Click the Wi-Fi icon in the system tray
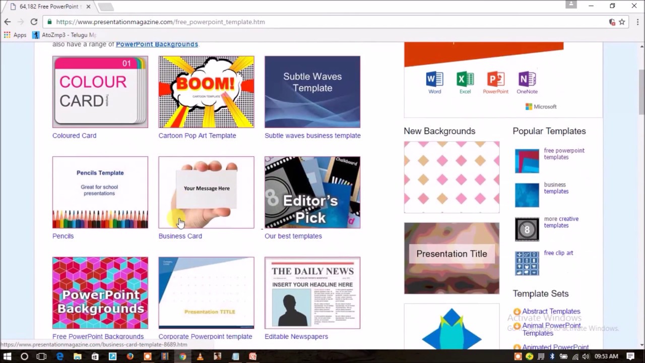The height and width of the screenshot is (363, 645). click(575, 356)
